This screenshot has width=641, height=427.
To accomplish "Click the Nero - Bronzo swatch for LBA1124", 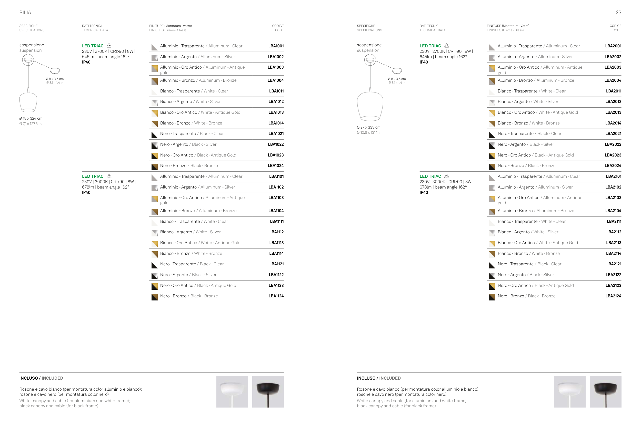I will [155, 297].
